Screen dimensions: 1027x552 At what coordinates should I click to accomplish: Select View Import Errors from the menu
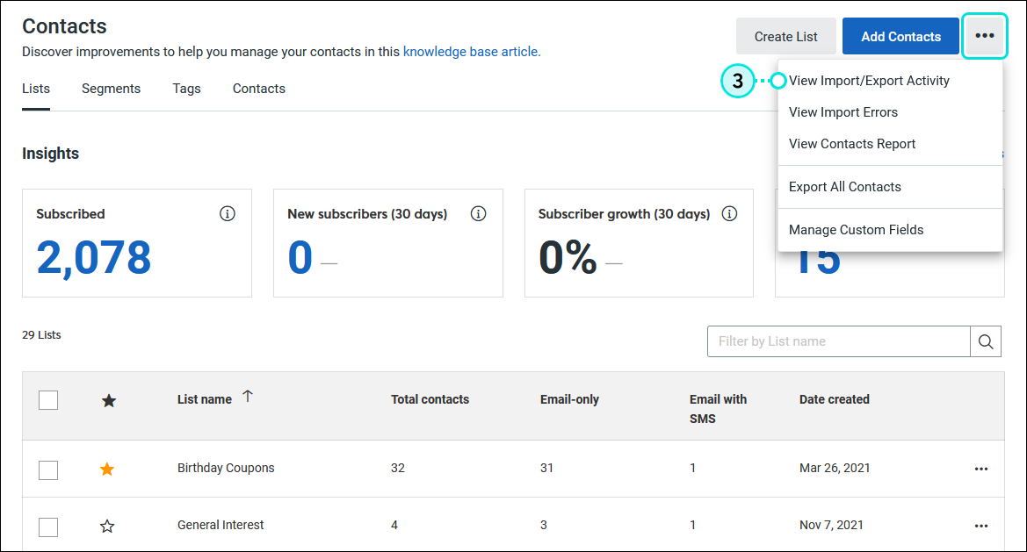(843, 112)
